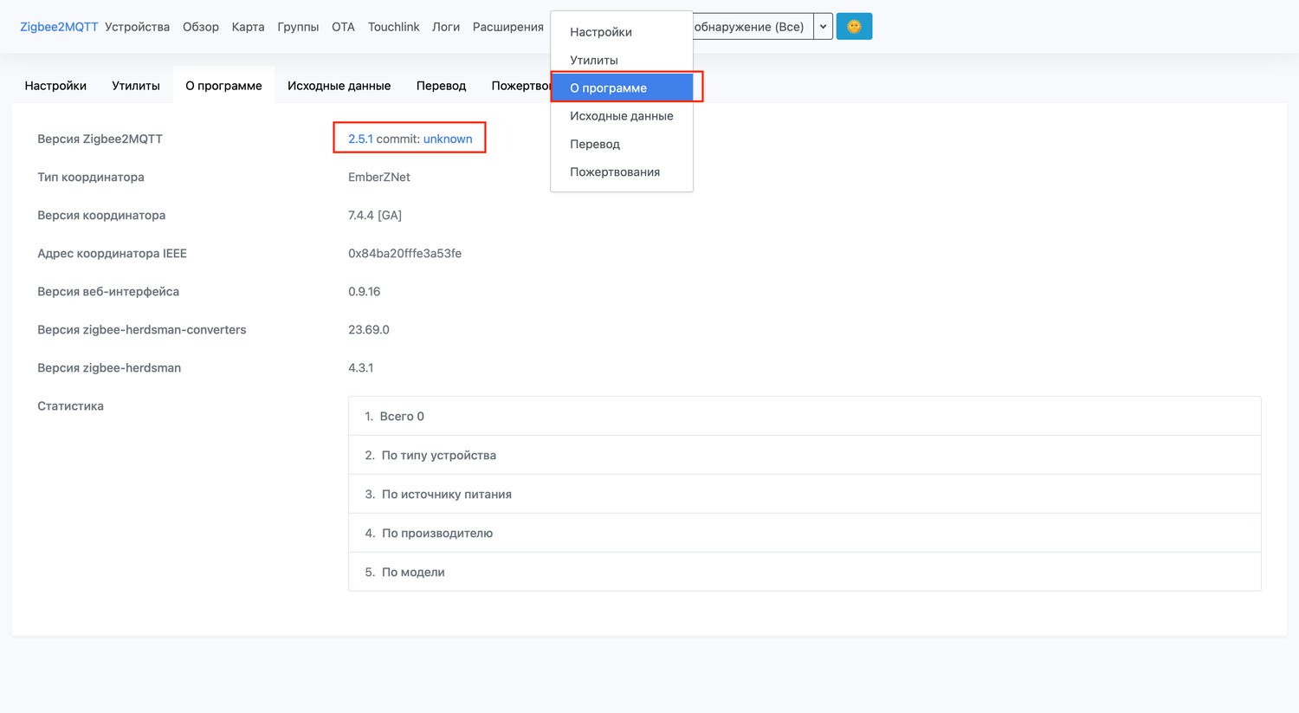Open Устройства in navigation bar
The height and width of the screenshot is (713, 1299).
[x=137, y=27]
